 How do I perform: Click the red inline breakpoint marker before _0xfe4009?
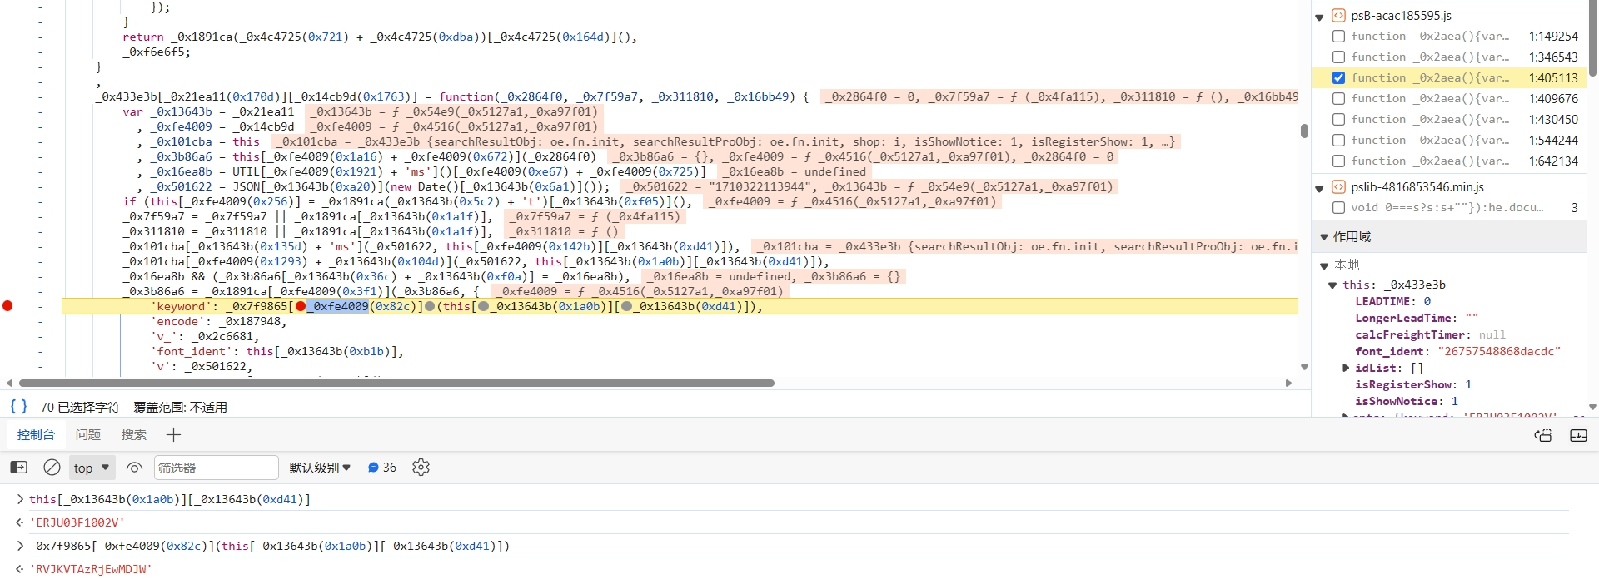301,306
